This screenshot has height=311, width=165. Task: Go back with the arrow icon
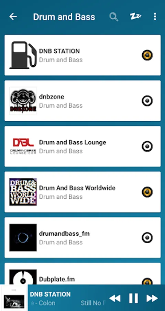pos(13,17)
